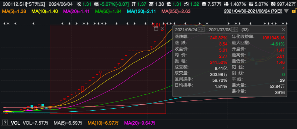
Task: Click the 涨跌幅 value 240.82%
Action: [219, 38]
